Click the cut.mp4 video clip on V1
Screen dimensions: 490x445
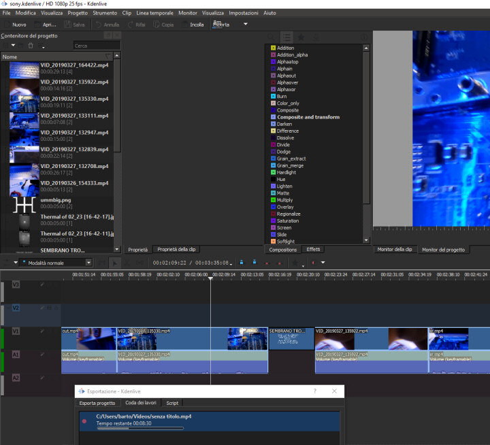tap(88, 339)
